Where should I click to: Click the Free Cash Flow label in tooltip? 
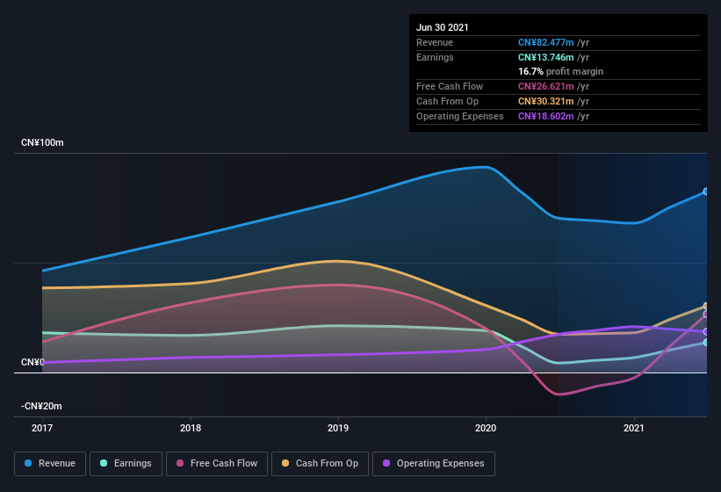[x=450, y=86]
